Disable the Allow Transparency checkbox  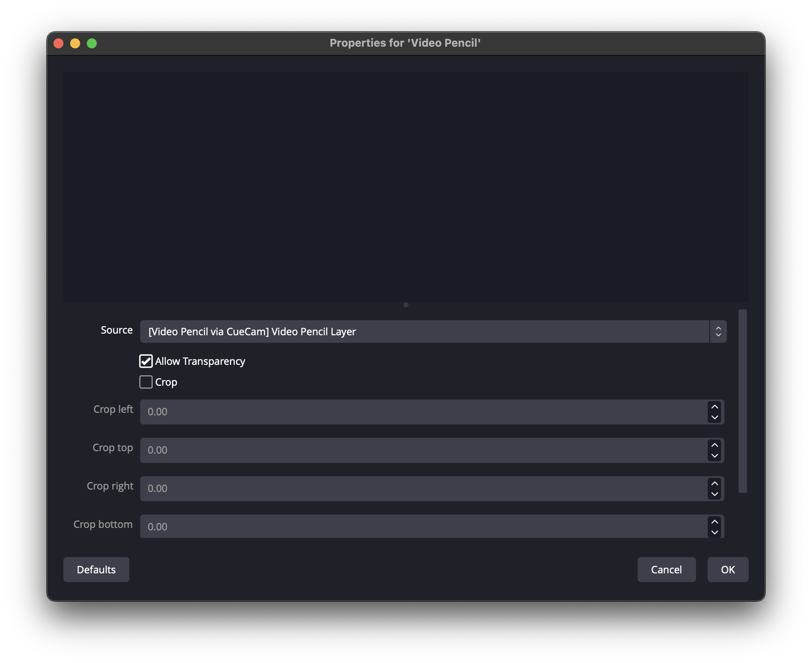[x=146, y=361]
